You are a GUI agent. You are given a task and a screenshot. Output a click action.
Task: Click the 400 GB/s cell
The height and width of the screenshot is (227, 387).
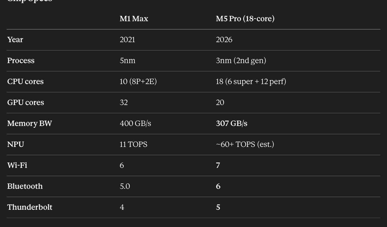135,123
